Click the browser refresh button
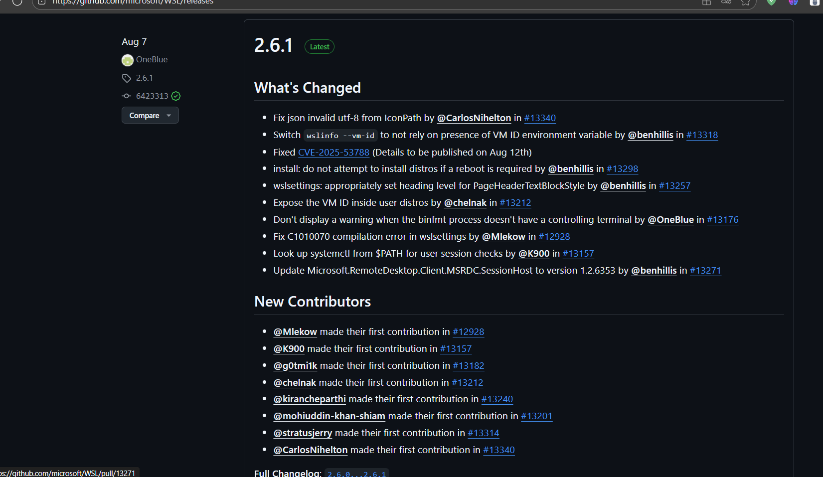Image resolution: width=823 pixels, height=477 pixels. [17, 2]
